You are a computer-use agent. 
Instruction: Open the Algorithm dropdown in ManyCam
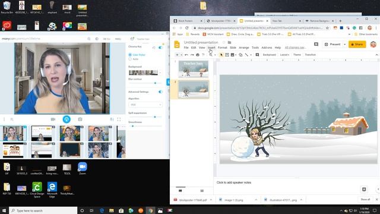(145, 105)
